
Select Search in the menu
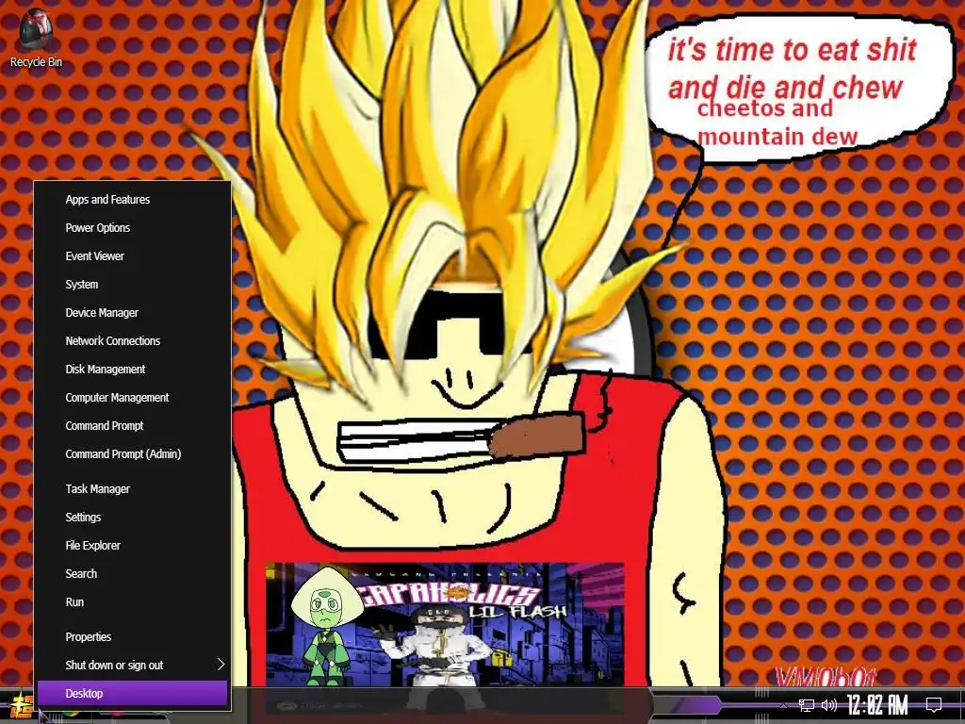click(x=132, y=574)
